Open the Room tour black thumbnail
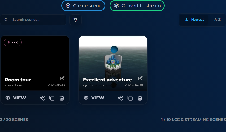226x132 pixels. coord(35,60)
